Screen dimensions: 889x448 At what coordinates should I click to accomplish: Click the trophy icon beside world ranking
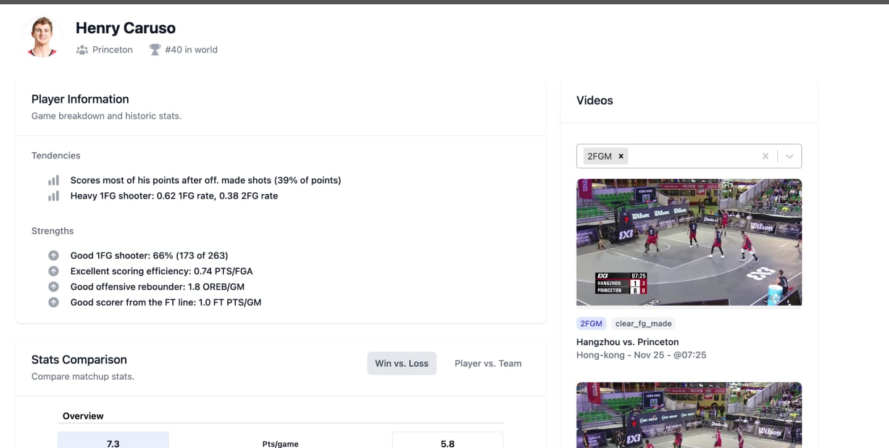pos(155,50)
